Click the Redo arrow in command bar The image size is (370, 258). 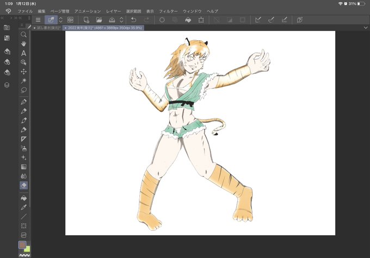147,20
